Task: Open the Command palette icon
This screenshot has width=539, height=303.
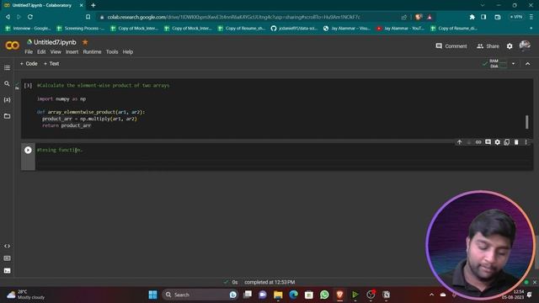Action: [x=7, y=258]
